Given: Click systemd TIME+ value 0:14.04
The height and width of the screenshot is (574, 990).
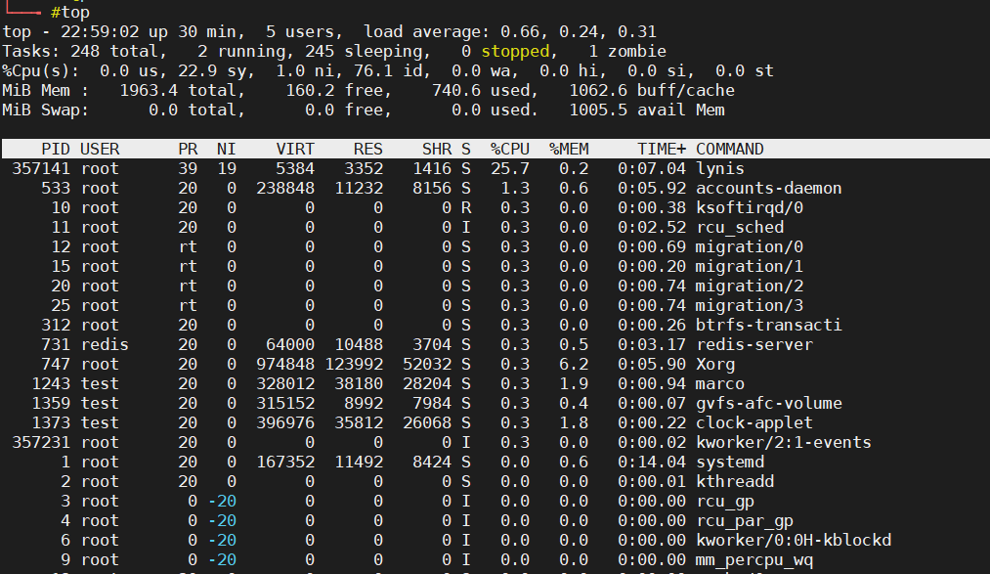Looking at the screenshot, I should point(652,463).
